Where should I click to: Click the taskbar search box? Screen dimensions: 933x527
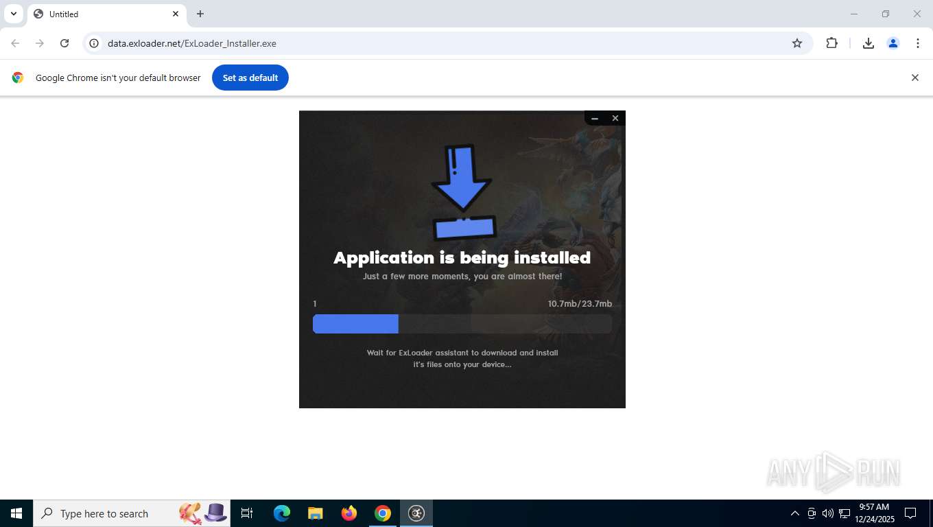132,513
